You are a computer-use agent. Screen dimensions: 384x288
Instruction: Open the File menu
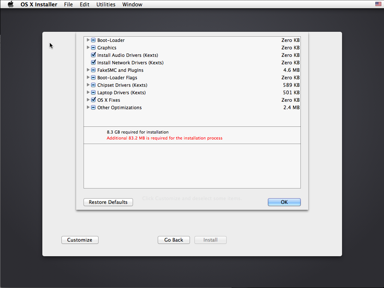(68, 4)
